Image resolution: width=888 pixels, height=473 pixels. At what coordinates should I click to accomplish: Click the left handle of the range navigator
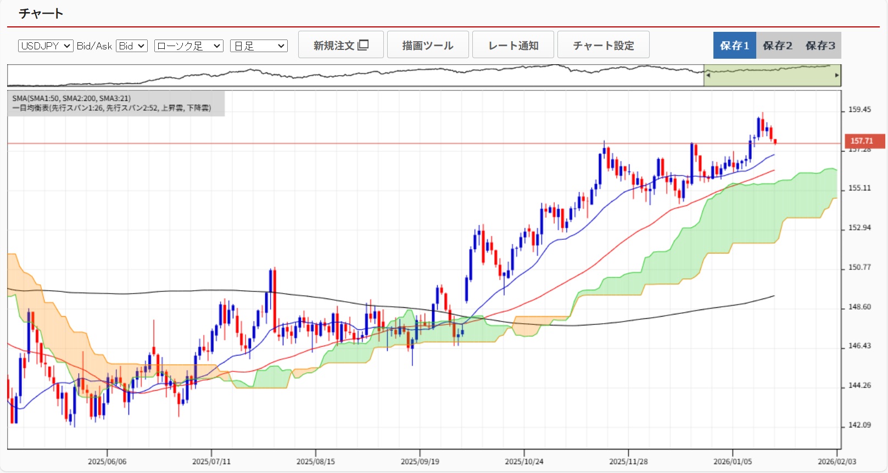click(x=708, y=75)
